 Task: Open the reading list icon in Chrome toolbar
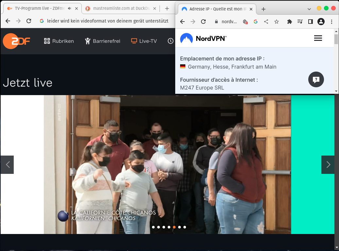[x=300, y=21]
